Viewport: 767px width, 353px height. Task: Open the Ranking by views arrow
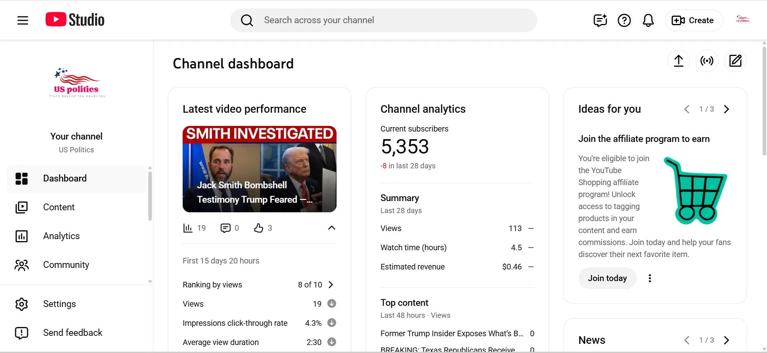click(331, 285)
